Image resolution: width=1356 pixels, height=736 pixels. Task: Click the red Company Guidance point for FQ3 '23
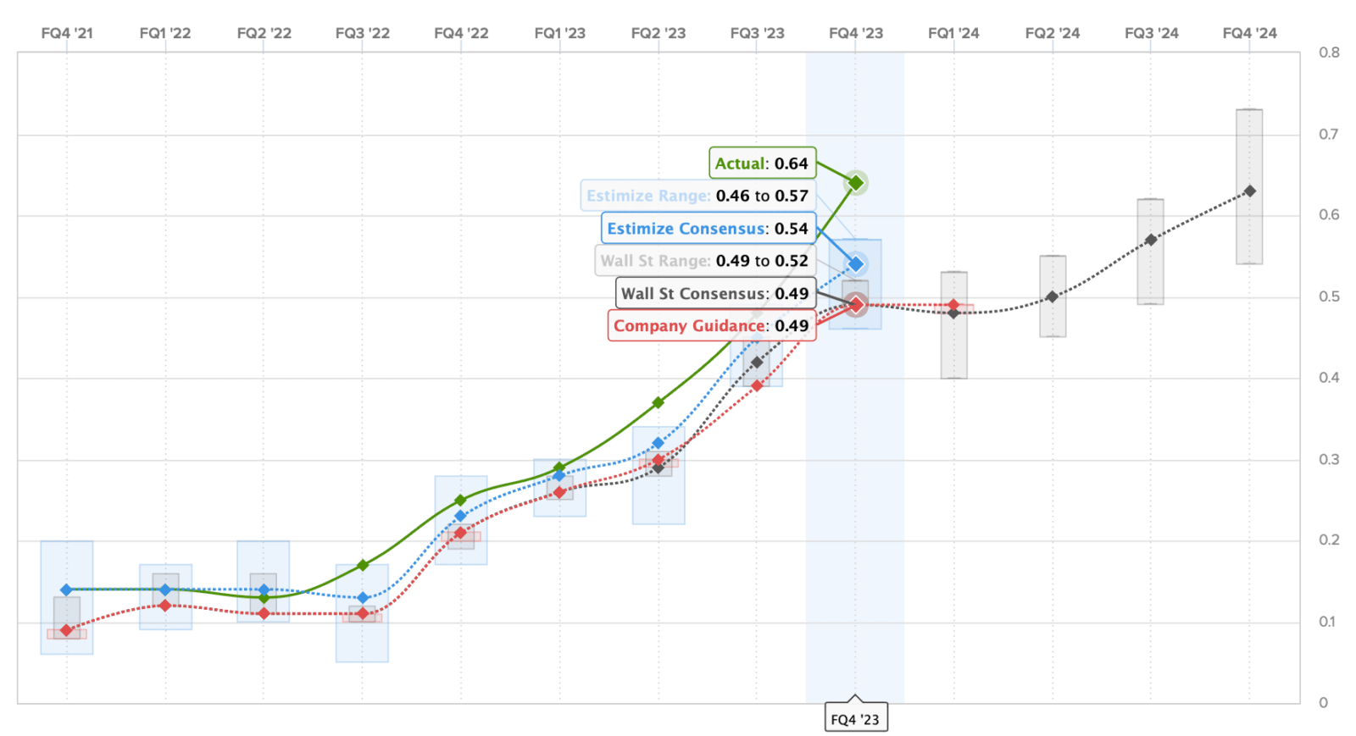[758, 386]
